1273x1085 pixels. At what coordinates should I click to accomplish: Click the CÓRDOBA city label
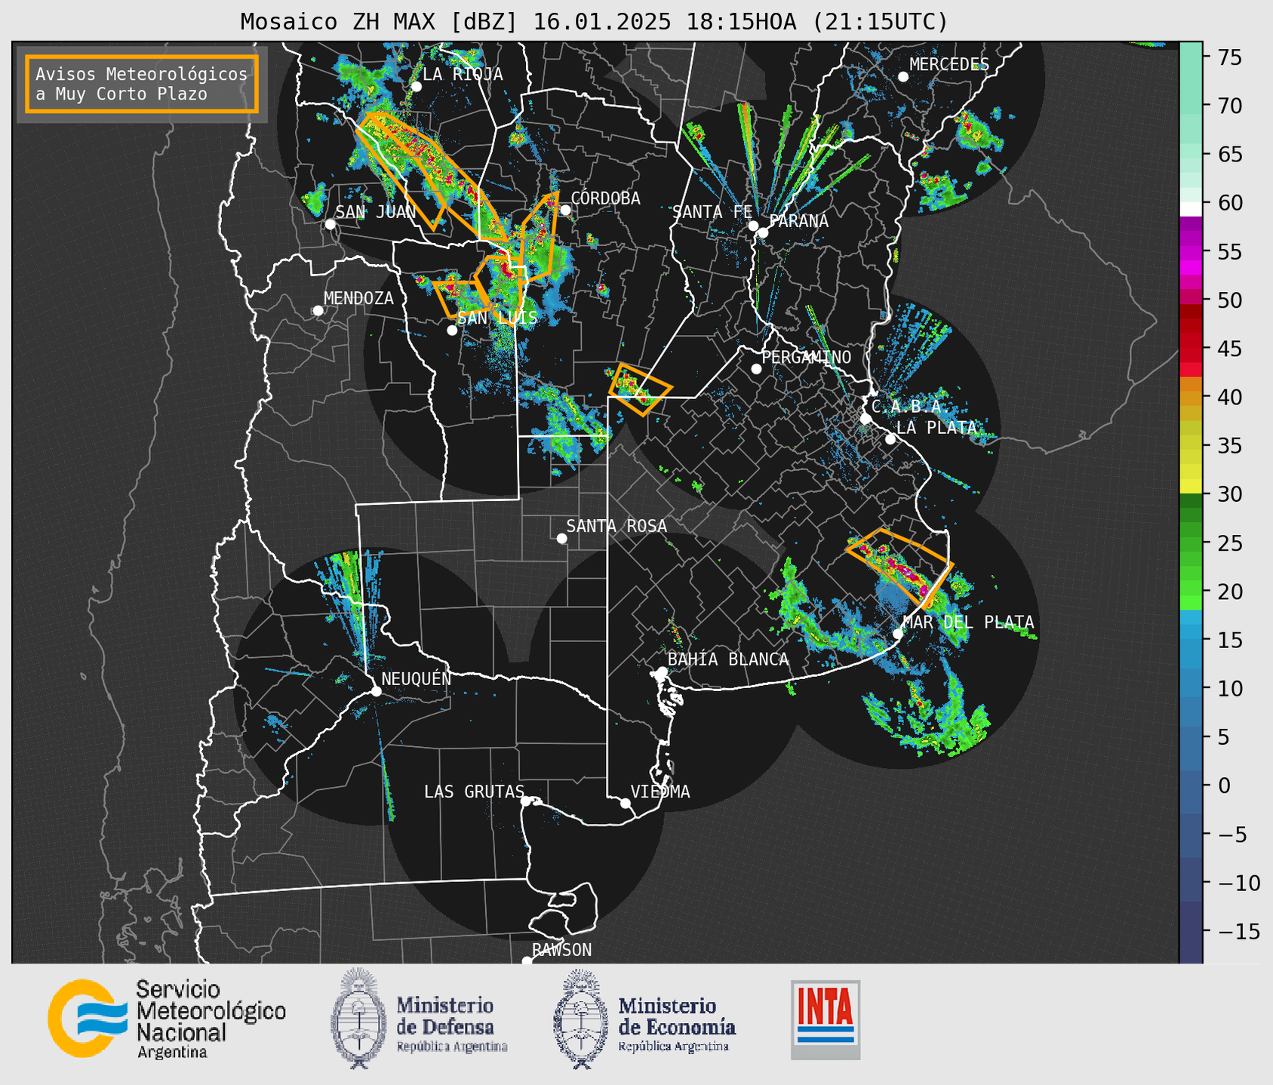point(605,198)
